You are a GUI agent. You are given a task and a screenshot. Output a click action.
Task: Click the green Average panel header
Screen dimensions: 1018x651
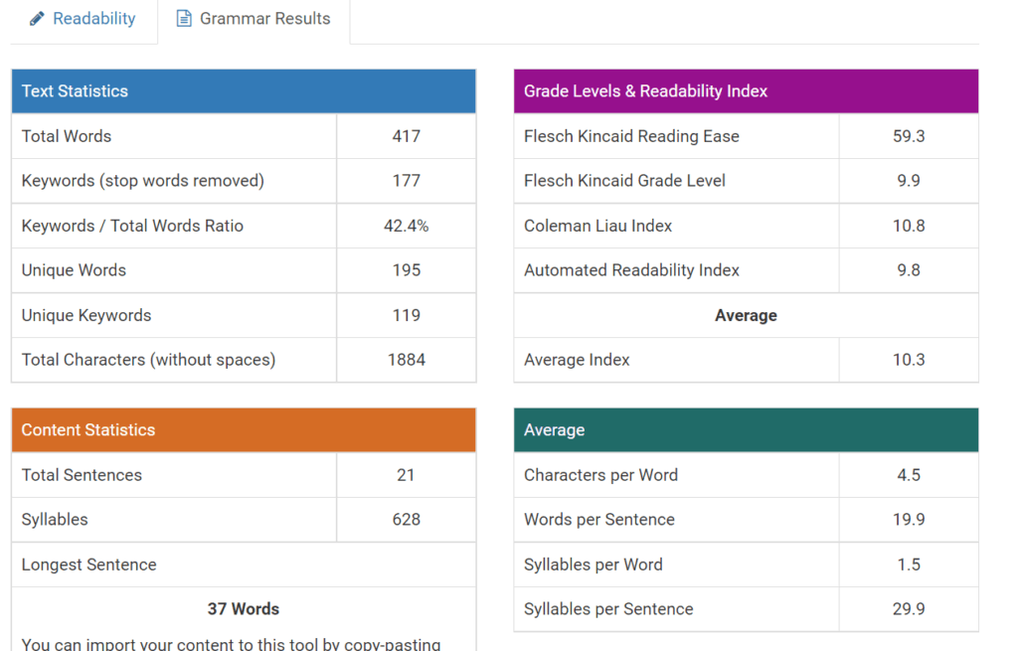click(746, 430)
